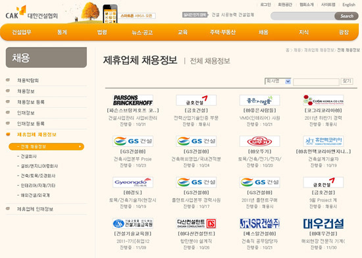This screenshot has height=258, width=362.
Task: Open the 다산컨설턴트 logo
Action: pyautogui.click(x=196, y=223)
